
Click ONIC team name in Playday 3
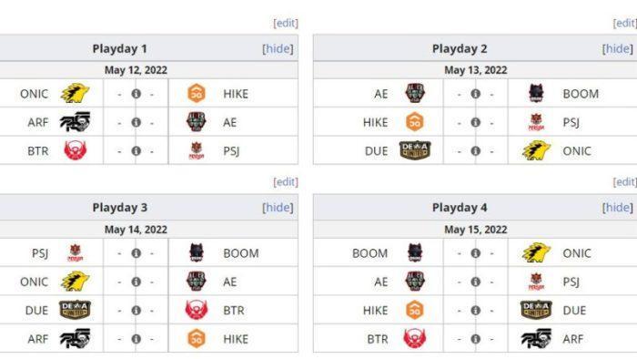[34, 282]
